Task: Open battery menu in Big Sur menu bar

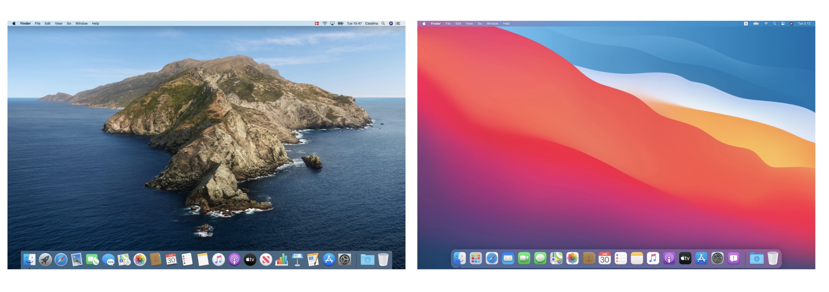Action: coord(756,24)
